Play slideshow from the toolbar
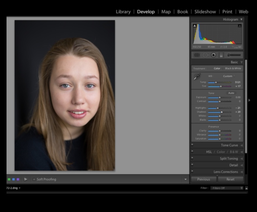 26,179
